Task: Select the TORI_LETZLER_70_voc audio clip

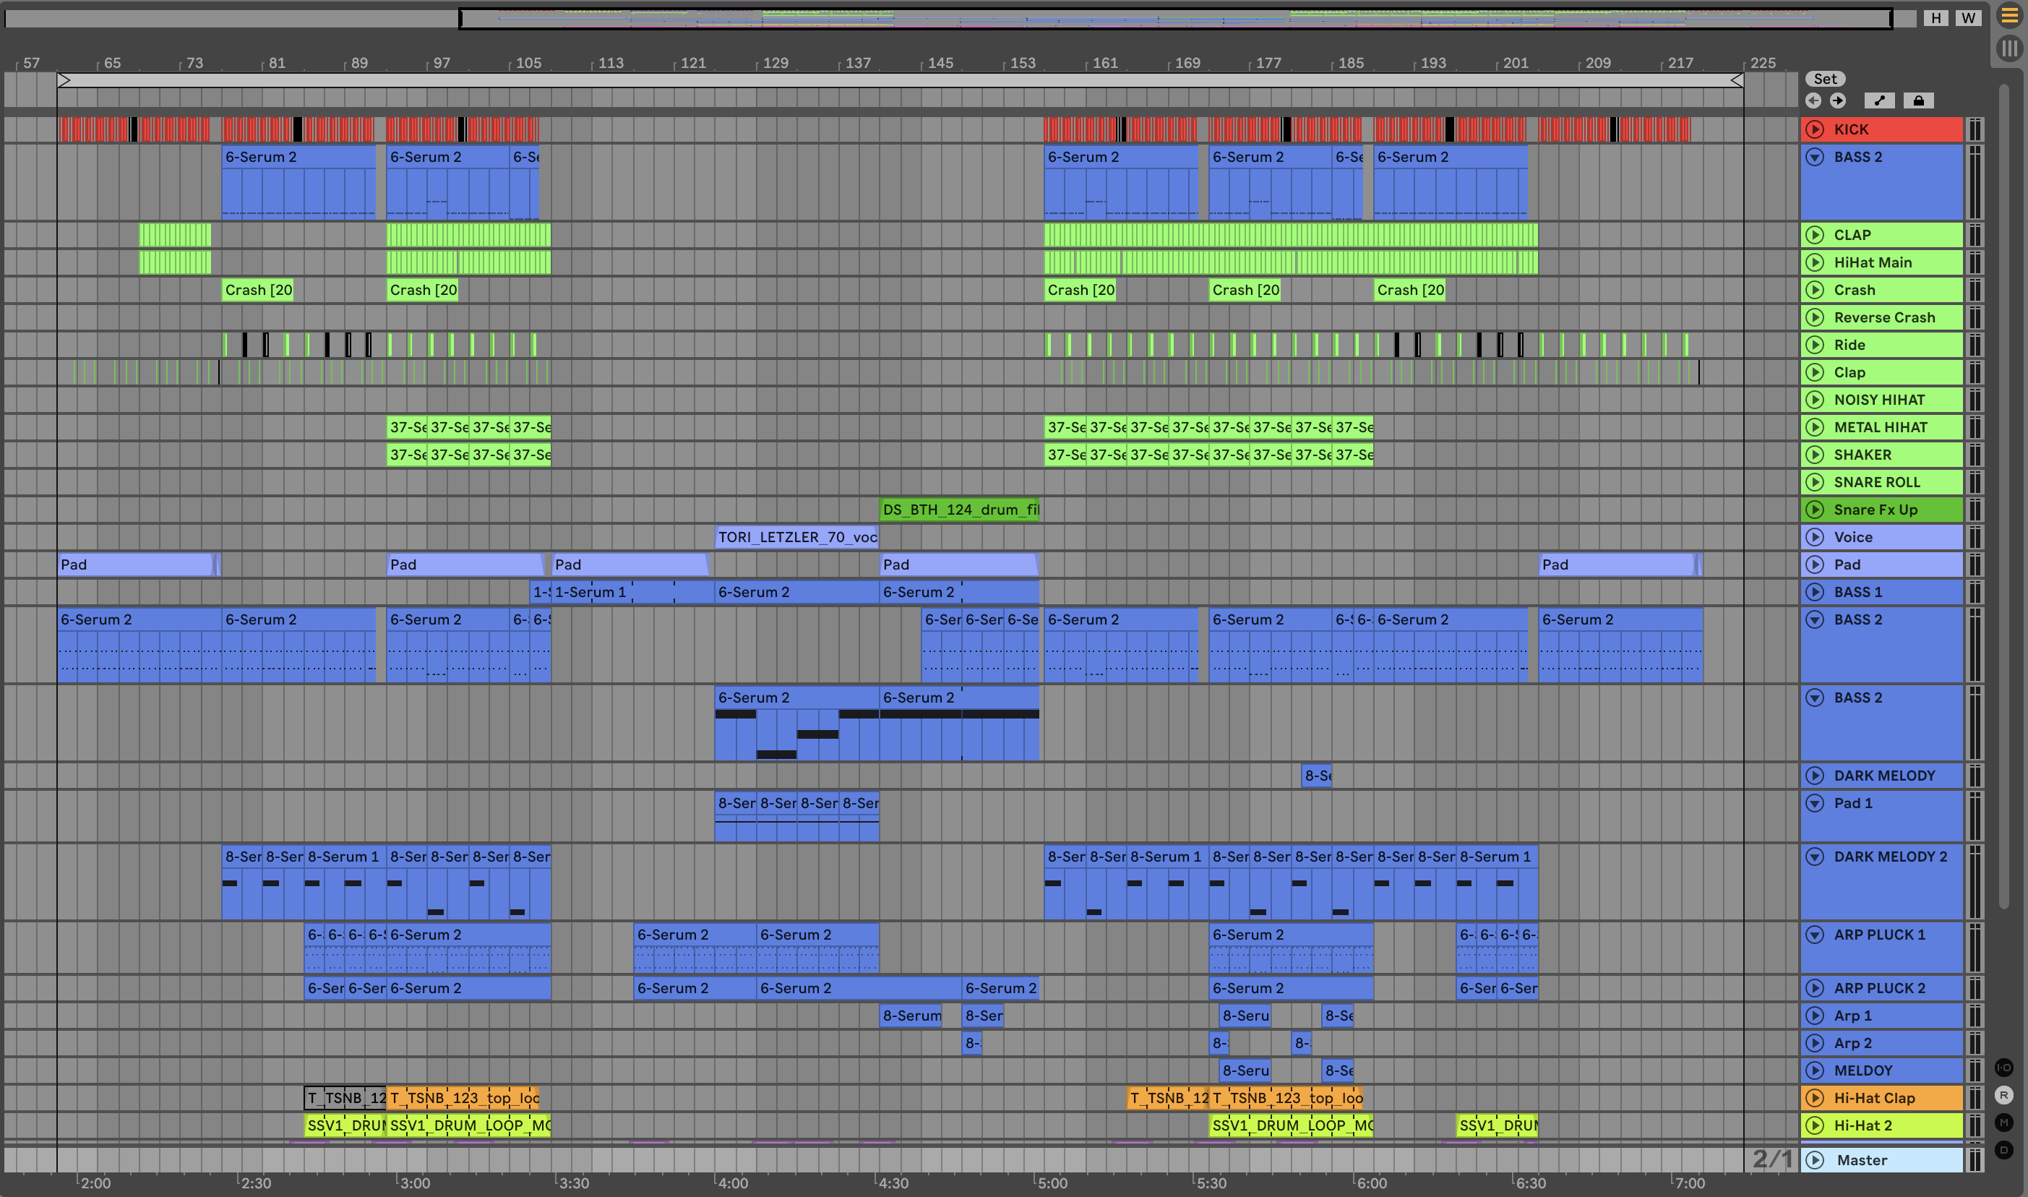Action: click(x=796, y=537)
